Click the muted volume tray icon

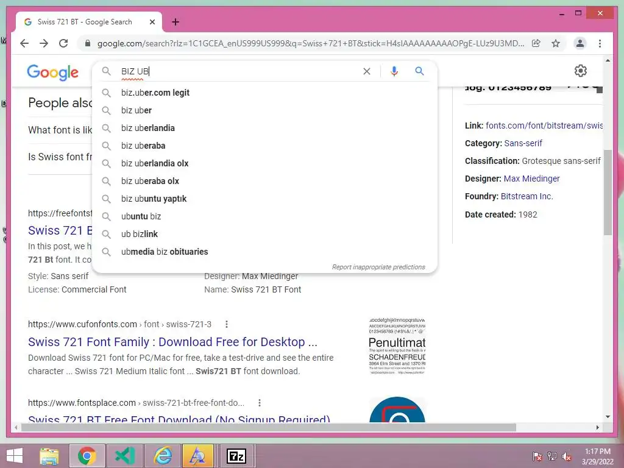tap(566, 456)
